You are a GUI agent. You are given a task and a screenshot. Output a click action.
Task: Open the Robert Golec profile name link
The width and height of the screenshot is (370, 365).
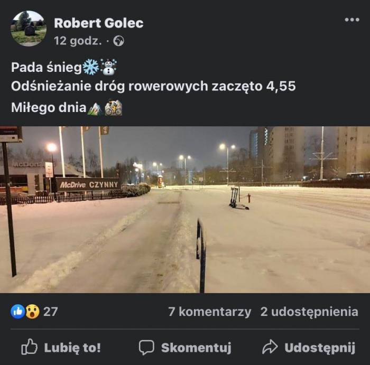point(99,23)
